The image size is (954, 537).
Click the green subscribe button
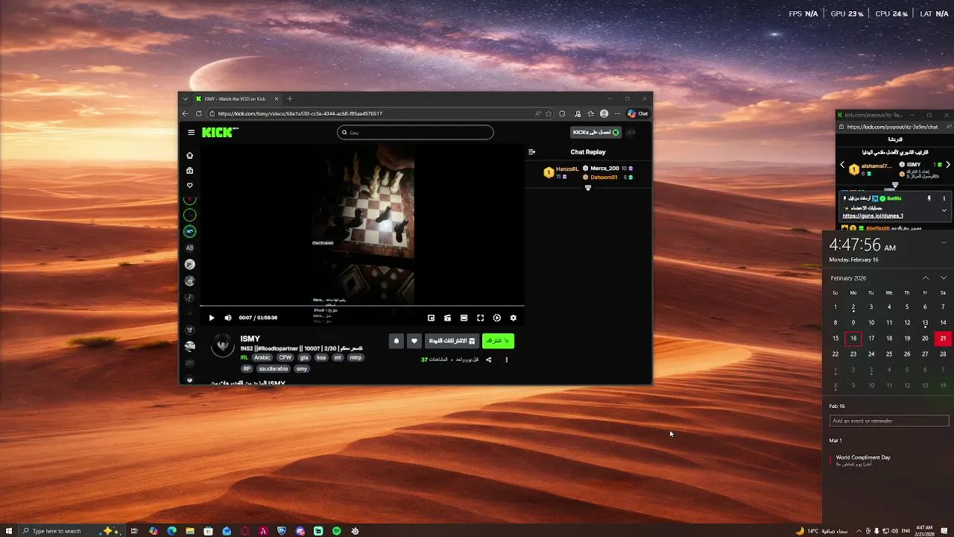(x=498, y=341)
